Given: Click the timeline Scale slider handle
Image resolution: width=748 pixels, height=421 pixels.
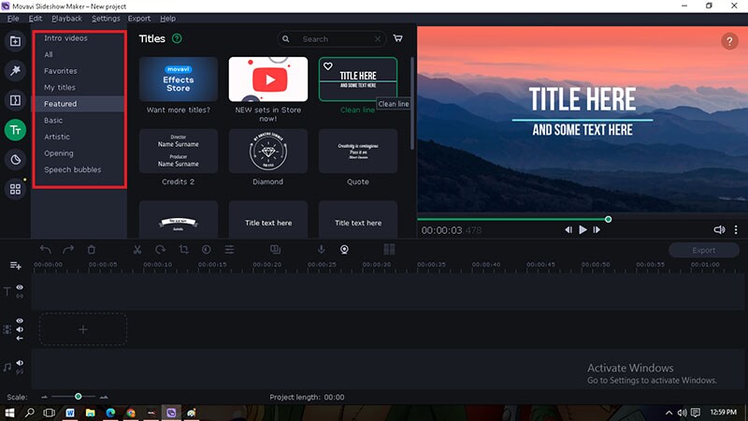Looking at the screenshot, I should pyautogui.click(x=79, y=397).
